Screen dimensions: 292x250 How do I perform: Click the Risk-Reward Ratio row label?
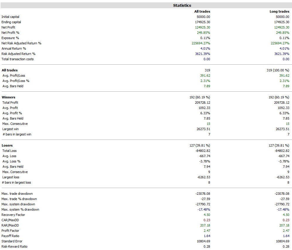14,246
